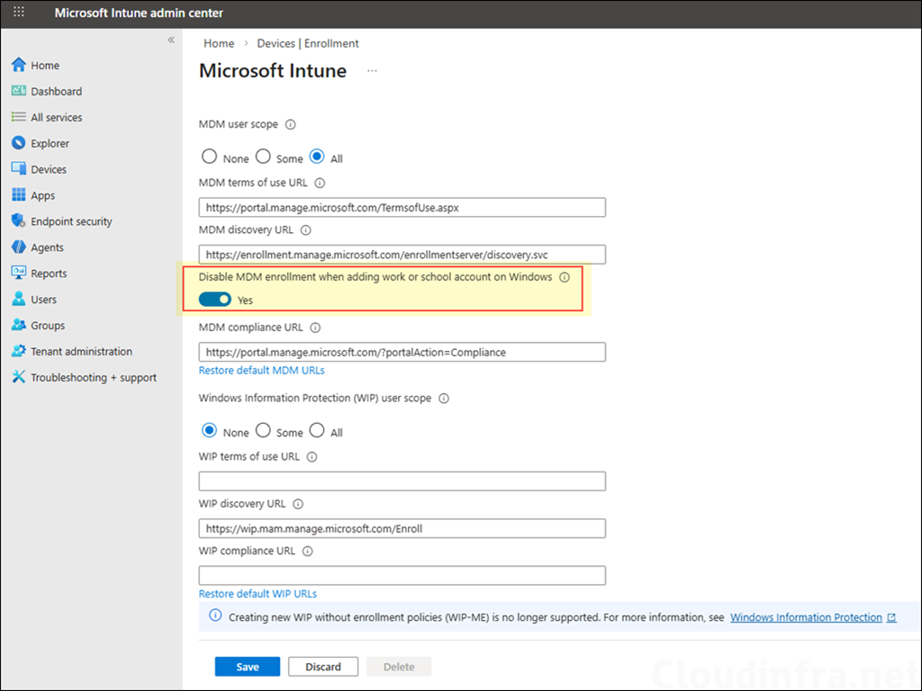Click the Explorer icon in sidebar

point(19,143)
